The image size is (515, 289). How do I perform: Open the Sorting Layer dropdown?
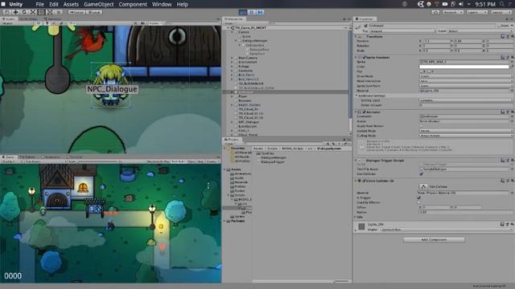pyautogui.click(x=466, y=100)
